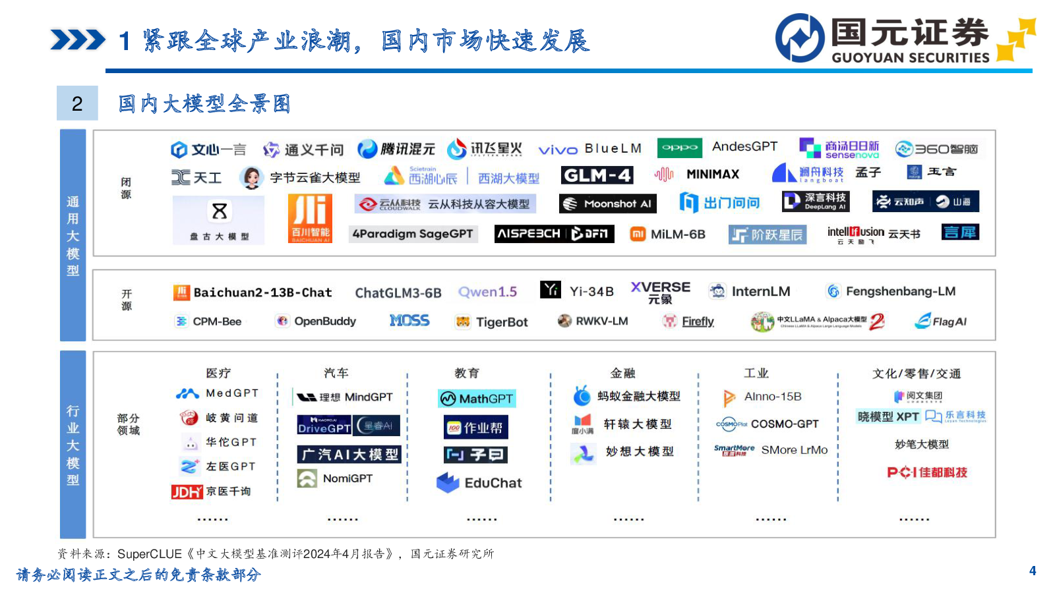Click the 教育 column heading
1055x593 pixels.
tap(467, 373)
